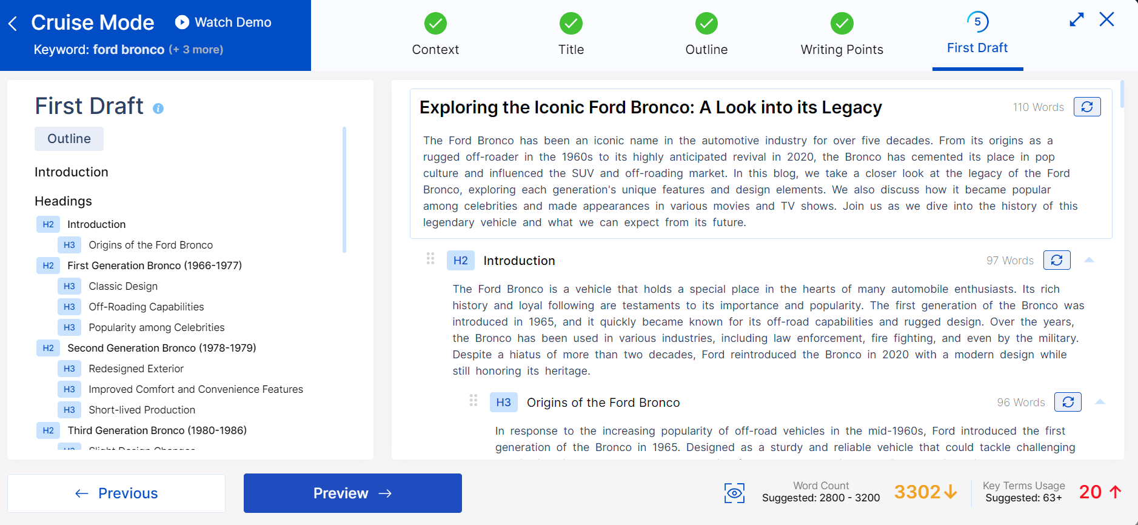Screen dimensions: 1138x525
Task: Open the Preview step
Action: [353, 493]
